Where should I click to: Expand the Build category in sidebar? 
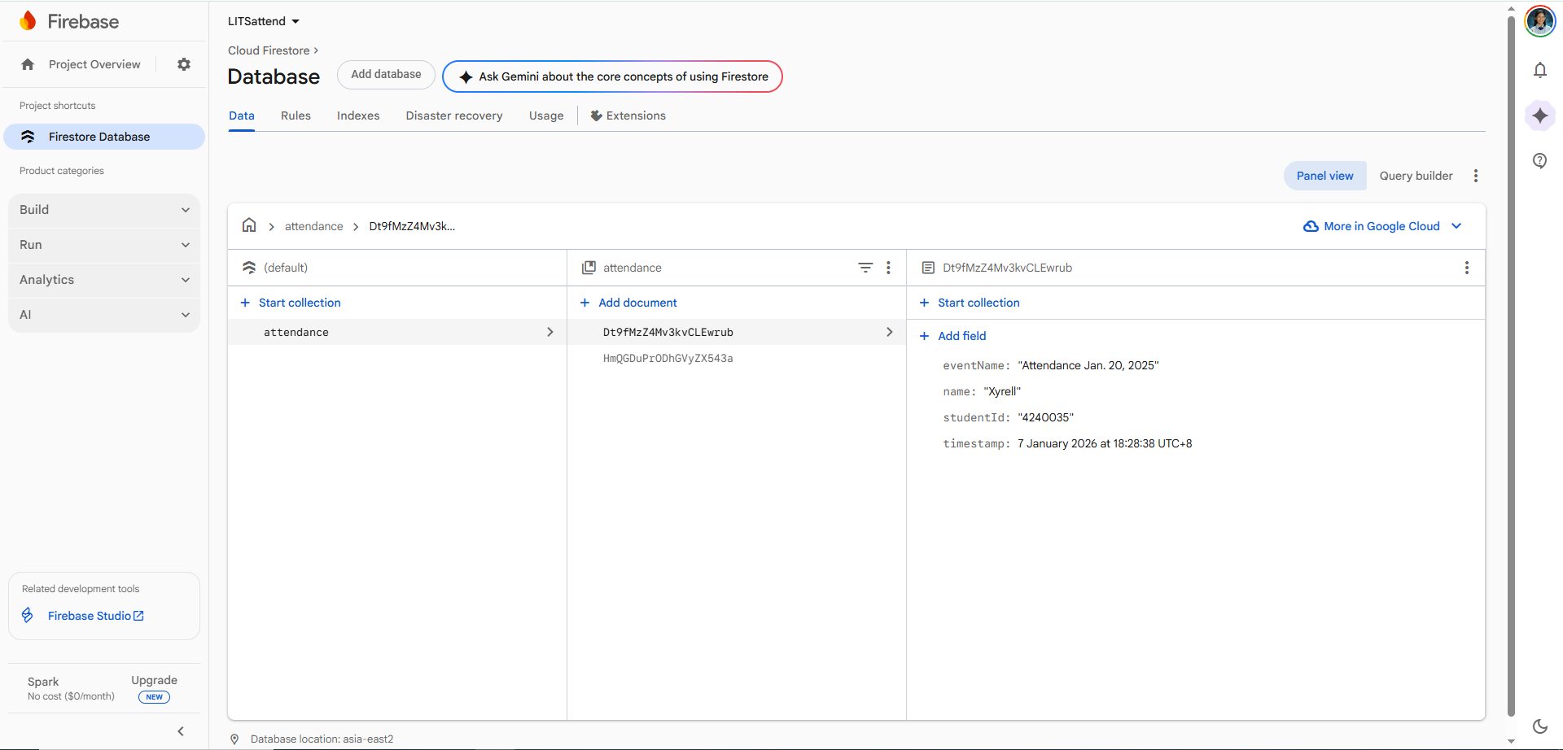(x=103, y=209)
